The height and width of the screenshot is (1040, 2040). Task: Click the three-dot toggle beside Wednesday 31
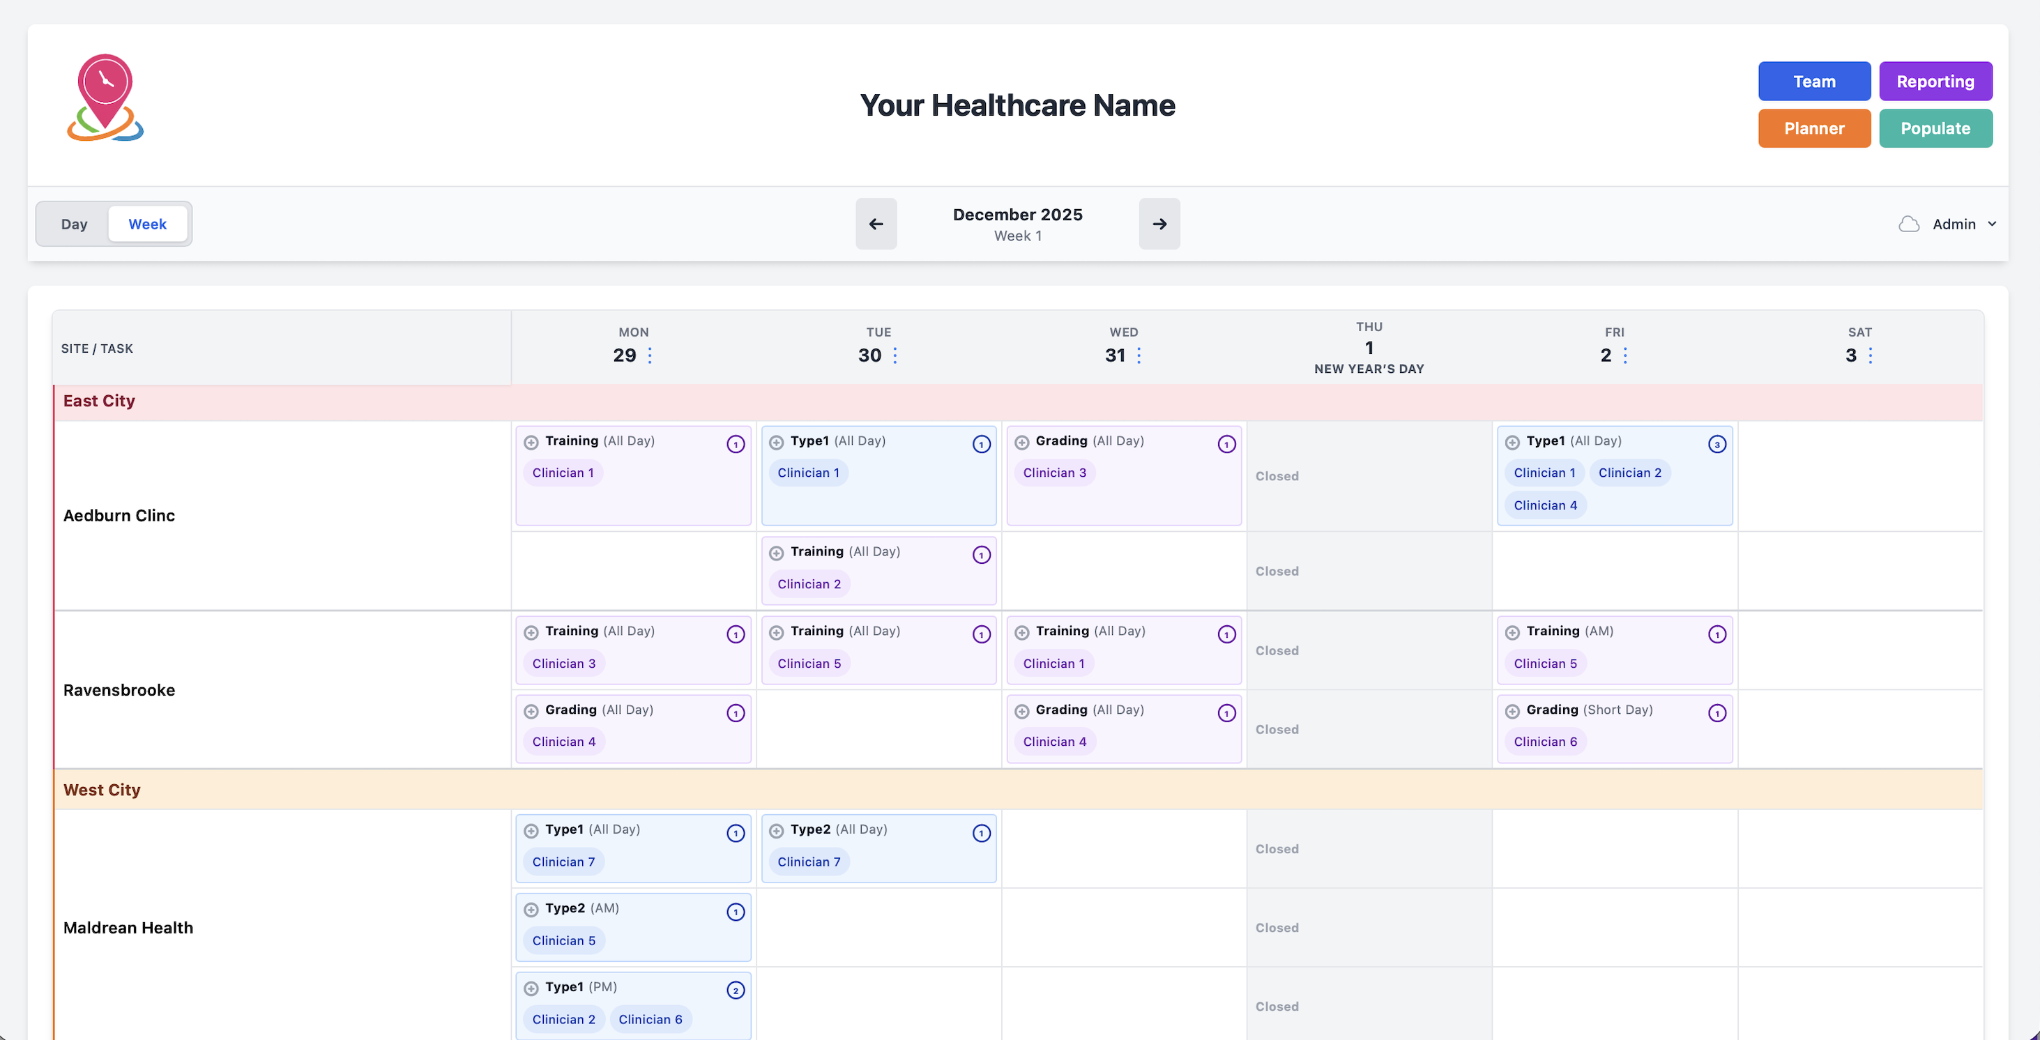pyautogui.click(x=1140, y=355)
